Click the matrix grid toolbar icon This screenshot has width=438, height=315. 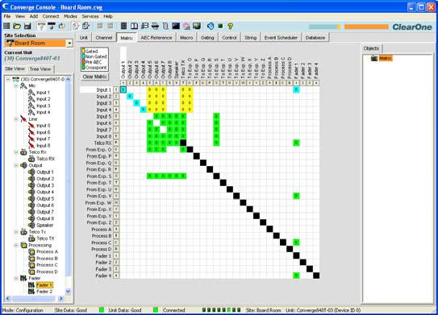coord(123,27)
